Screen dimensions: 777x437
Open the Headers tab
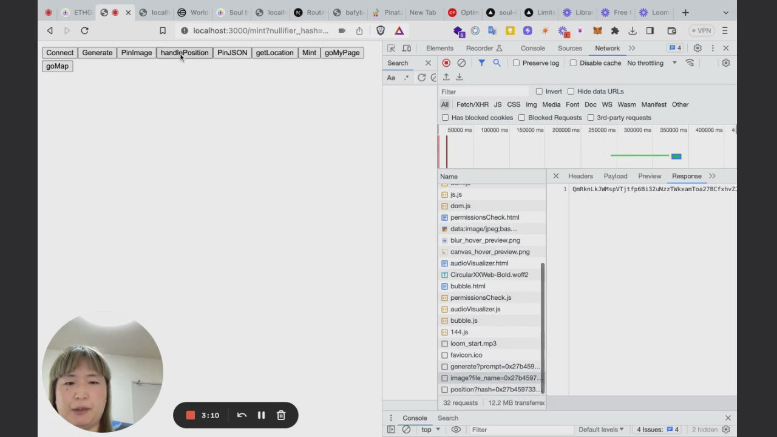pyautogui.click(x=580, y=176)
